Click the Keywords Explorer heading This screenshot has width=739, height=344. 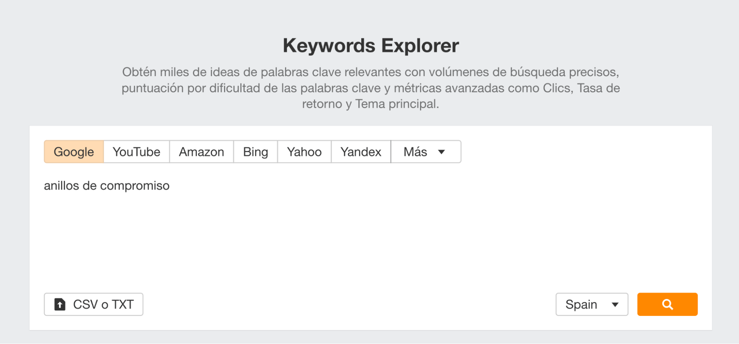(x=370, y=45)
